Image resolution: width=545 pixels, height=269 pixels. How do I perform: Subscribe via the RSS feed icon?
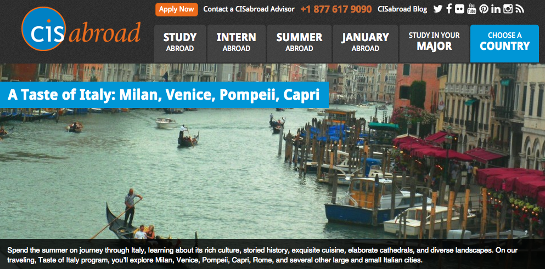point(520,9)
